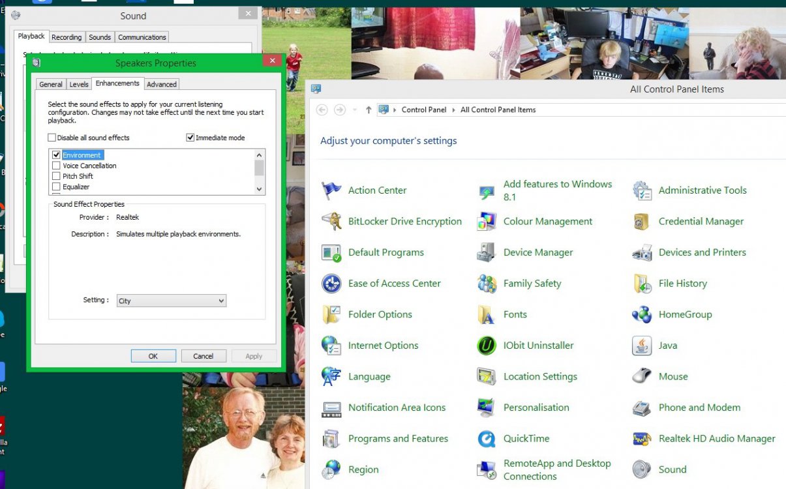Image resolution: width=786 pixels, height=489 pixels.
Task: Open Realtek HD Audio Manager
Action: (x=717, y=438)
